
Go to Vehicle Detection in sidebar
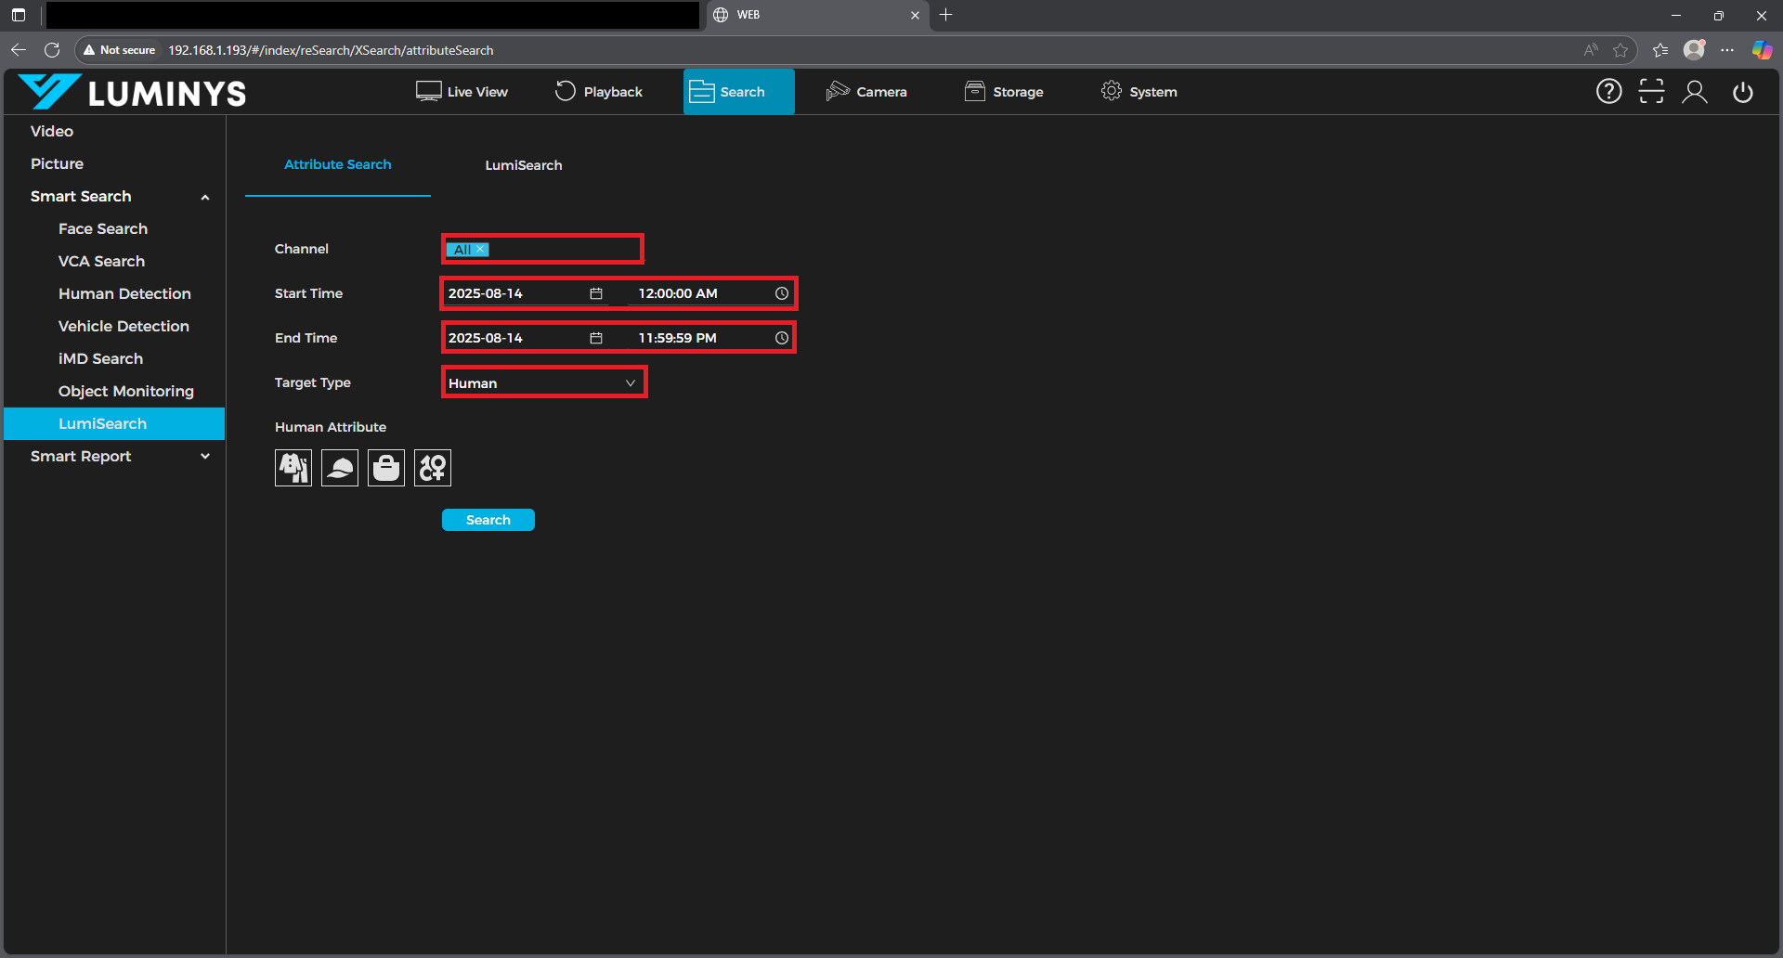(124, 327)
